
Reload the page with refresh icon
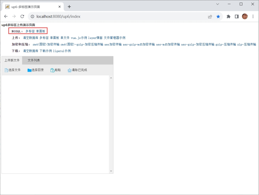pyautogui.click(x=22, y=16)
